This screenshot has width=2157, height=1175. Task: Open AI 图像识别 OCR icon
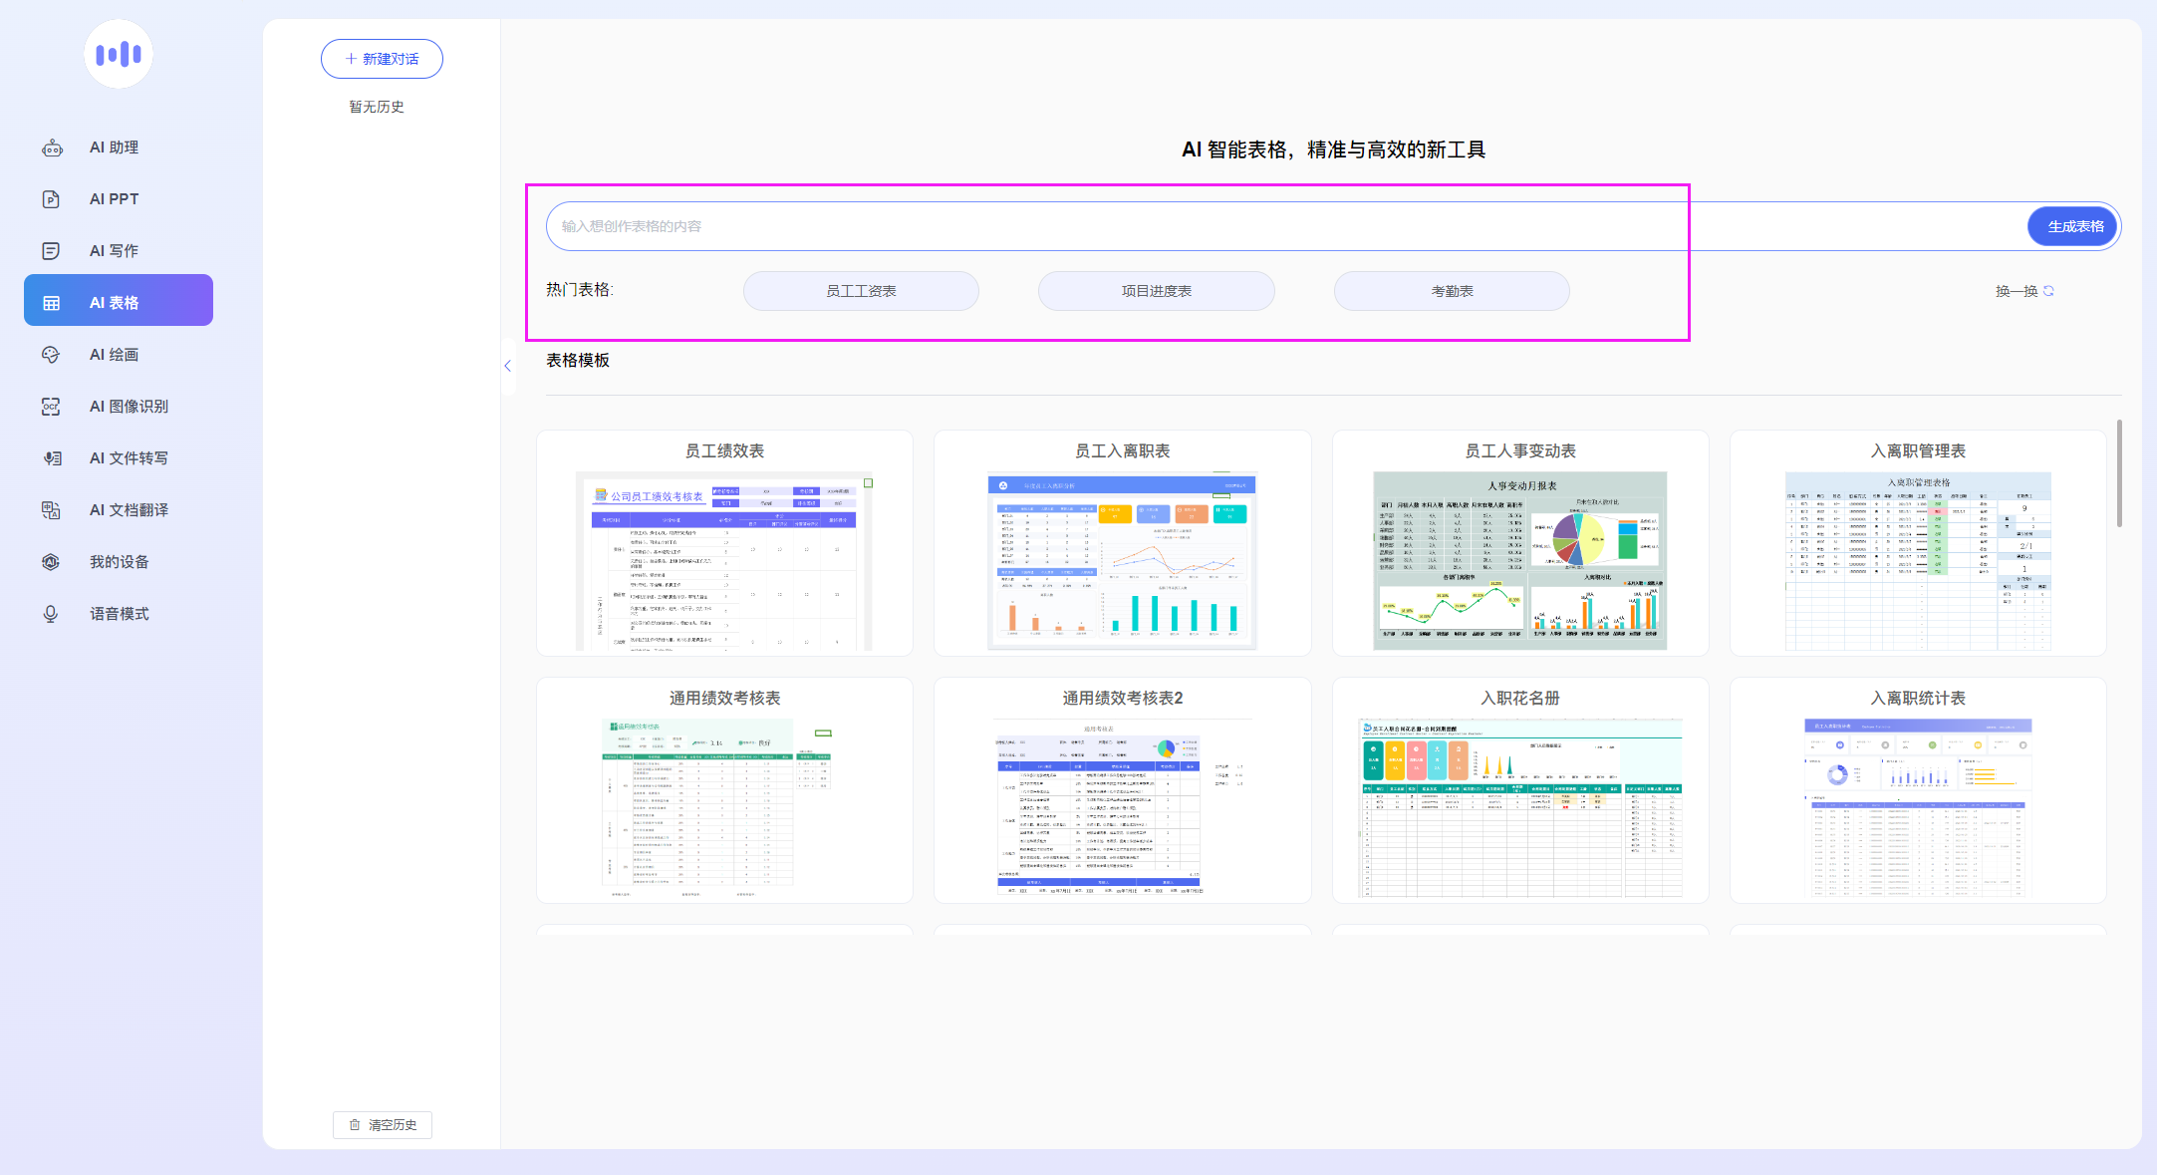[52, 407]
